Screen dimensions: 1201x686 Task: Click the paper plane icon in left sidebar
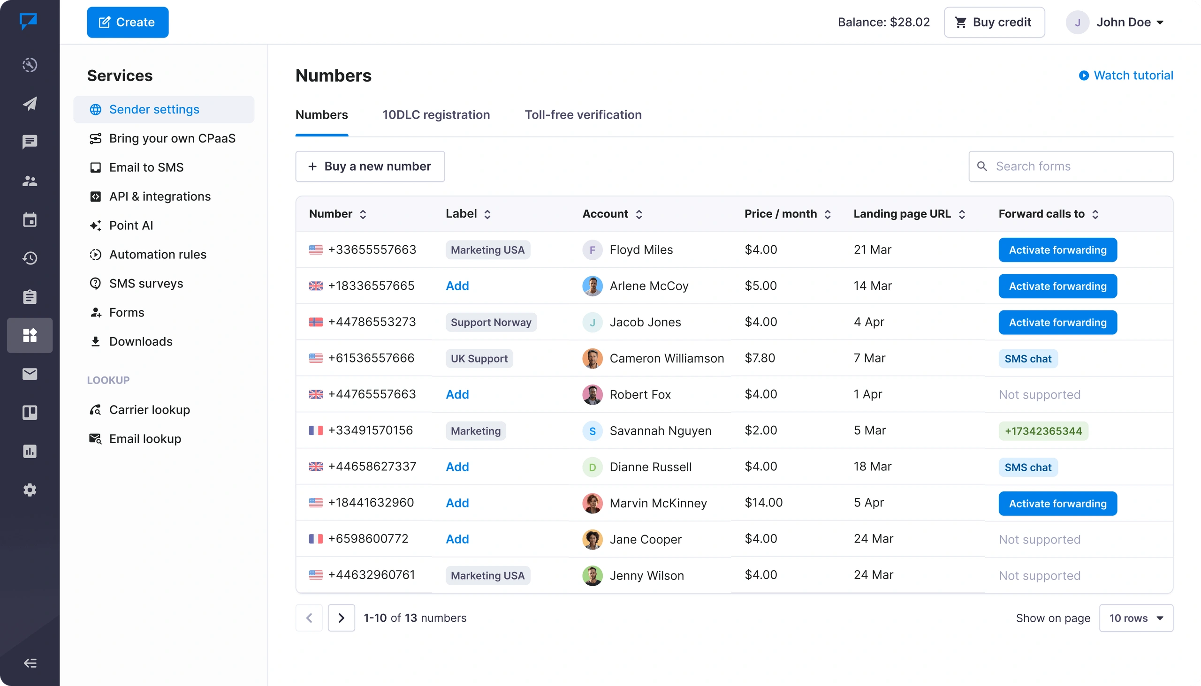pyautogui.click(x=30, y=104)
